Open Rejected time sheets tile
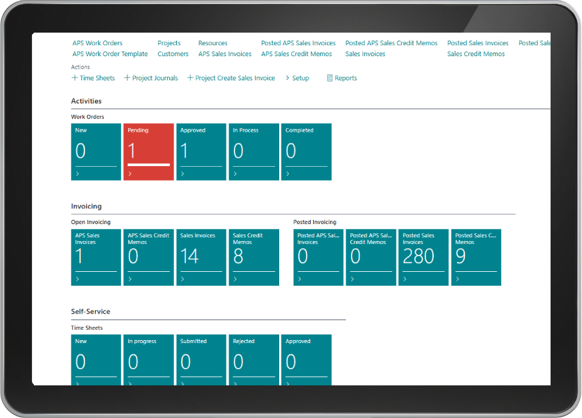The width and height of the screenshot is (582, 418). click(254, 360)
